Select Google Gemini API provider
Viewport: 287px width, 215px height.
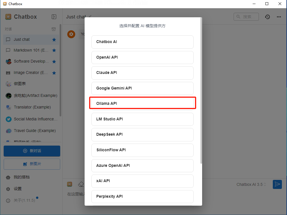click(x=143, y=88)
